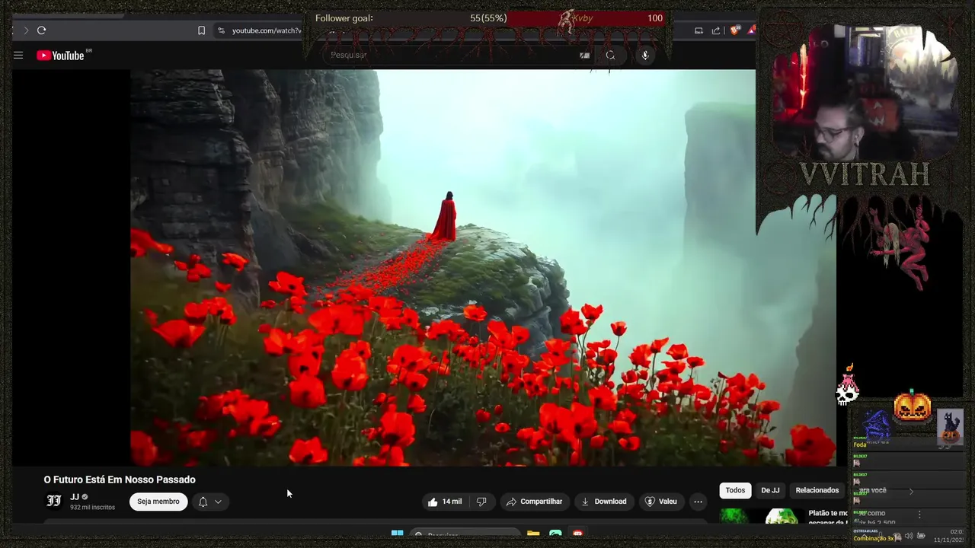
Task: Open site settings icon beside the URL
Action: pos(221,30)
